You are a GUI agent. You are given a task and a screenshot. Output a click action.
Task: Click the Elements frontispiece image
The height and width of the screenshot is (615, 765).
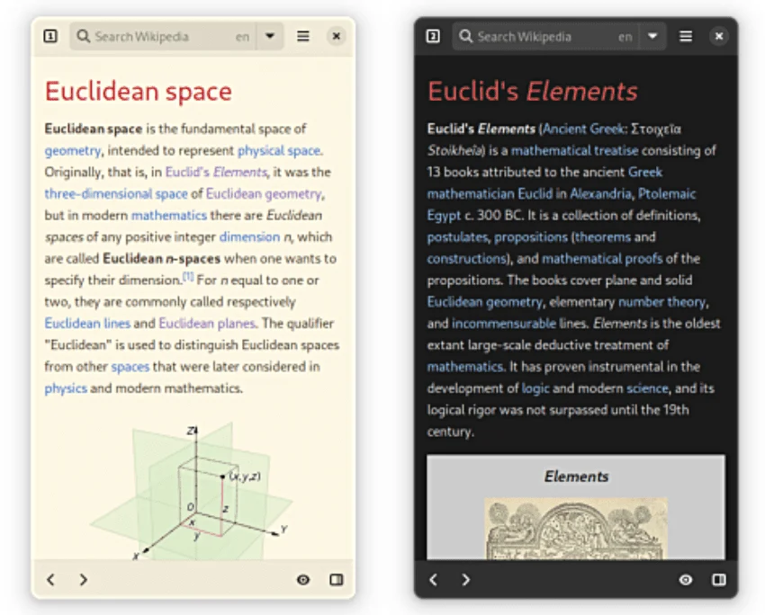576,529
